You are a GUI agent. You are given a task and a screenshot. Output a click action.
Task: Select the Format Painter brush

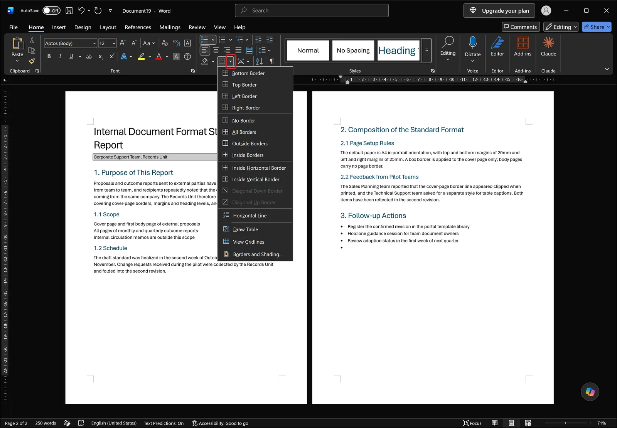pos(32,61)
